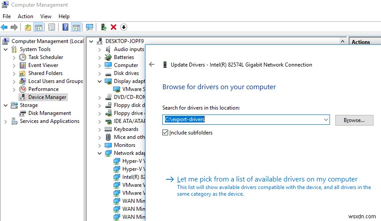Collapse the System Tools node
The width and height of the screenshot is (381, 221).
[x=6, y=49]
